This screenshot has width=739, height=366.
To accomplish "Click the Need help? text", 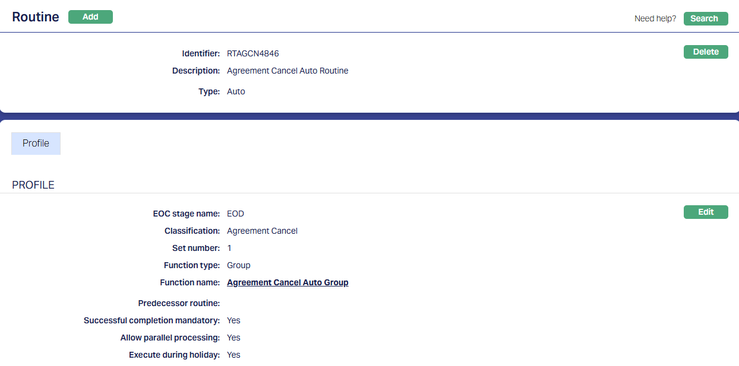I will [x=655, y=18].
